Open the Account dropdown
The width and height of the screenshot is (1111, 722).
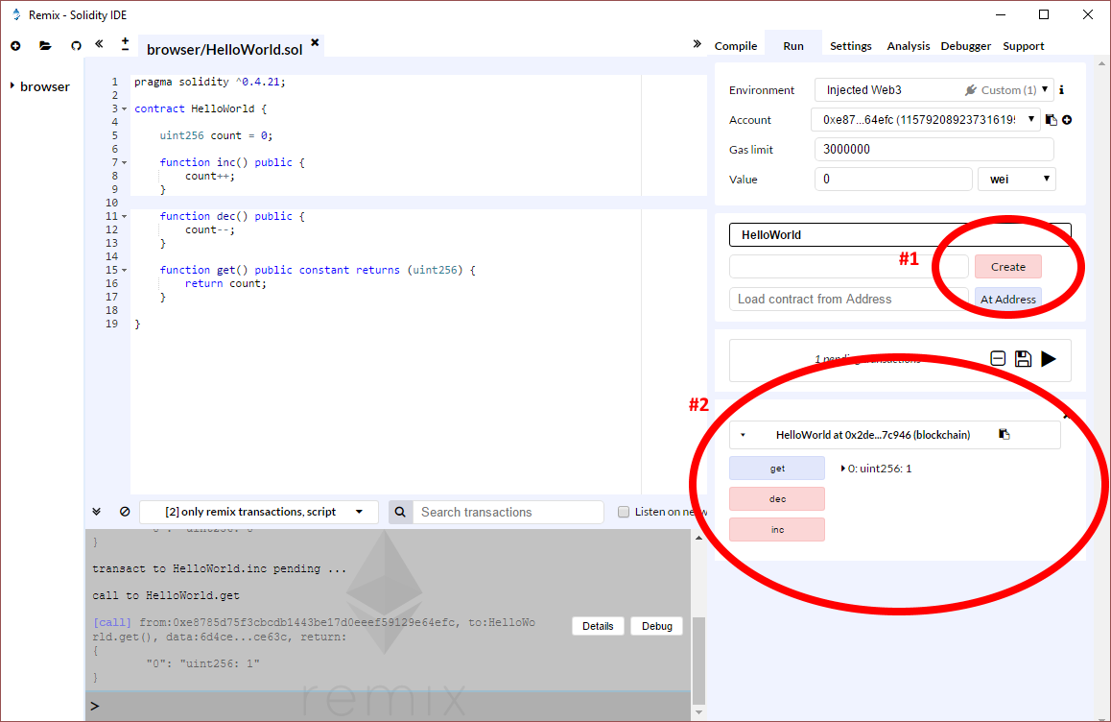[926, 120]
